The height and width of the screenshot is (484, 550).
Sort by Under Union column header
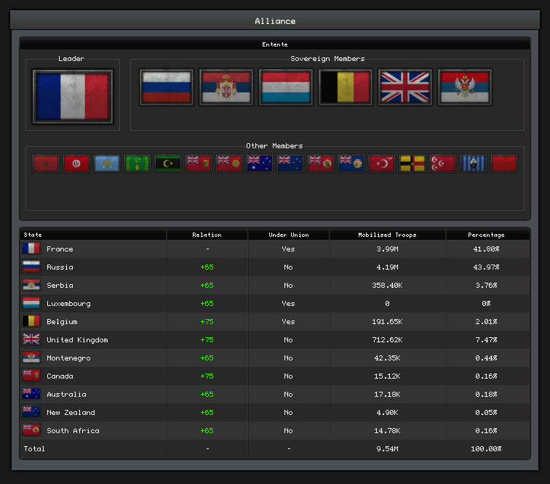pyautogui.click(x=289, y=235)
